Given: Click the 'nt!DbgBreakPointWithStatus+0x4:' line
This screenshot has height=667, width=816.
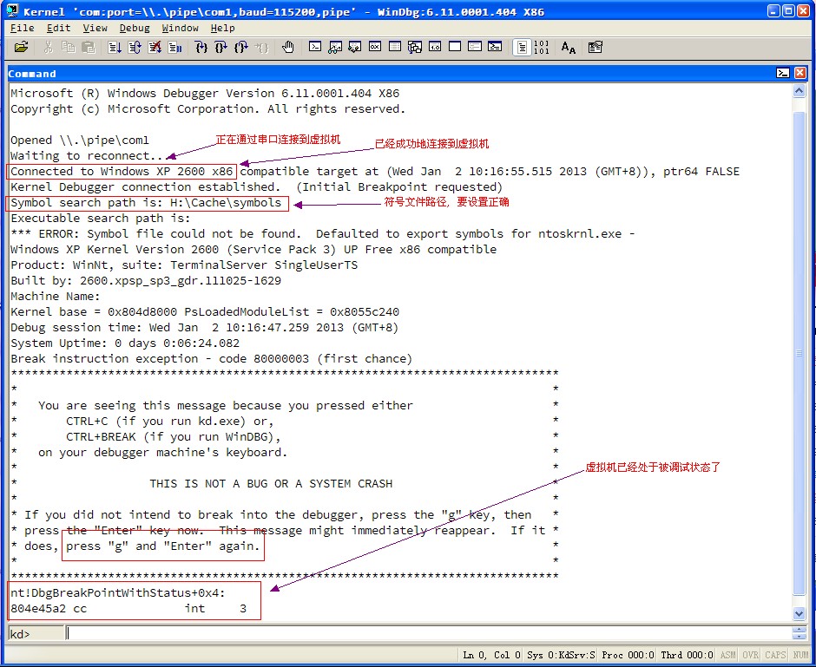Looking at the screenshot, I should [x=117, y=592].
